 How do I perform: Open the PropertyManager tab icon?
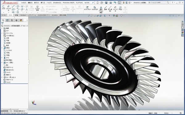point(7,20)
